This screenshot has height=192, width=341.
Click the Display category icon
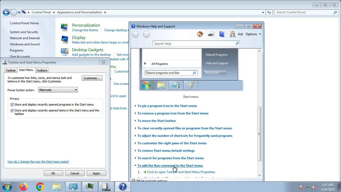pyautogui.click(x=64, y=39)
